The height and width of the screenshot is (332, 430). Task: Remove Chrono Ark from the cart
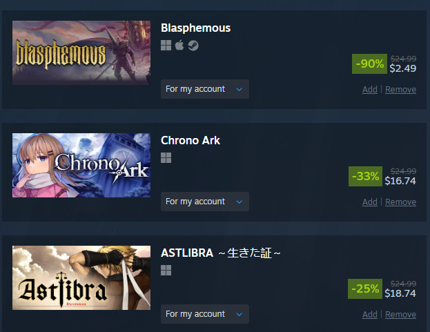[x=400, y=202]
